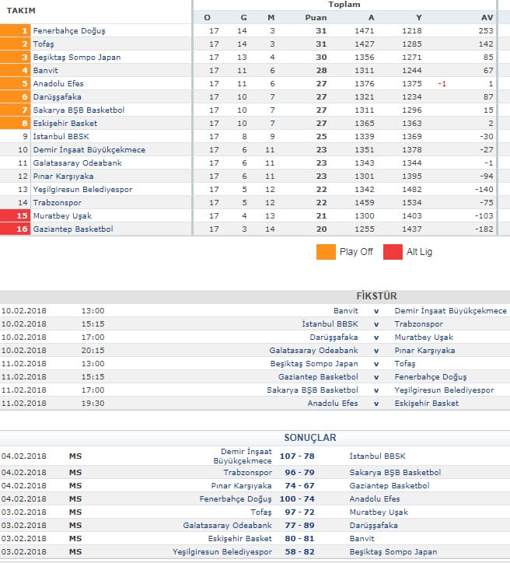Open Muratbey Uşak in the standings table
Screen dimensions: 510x563
(x=62, y=216)
